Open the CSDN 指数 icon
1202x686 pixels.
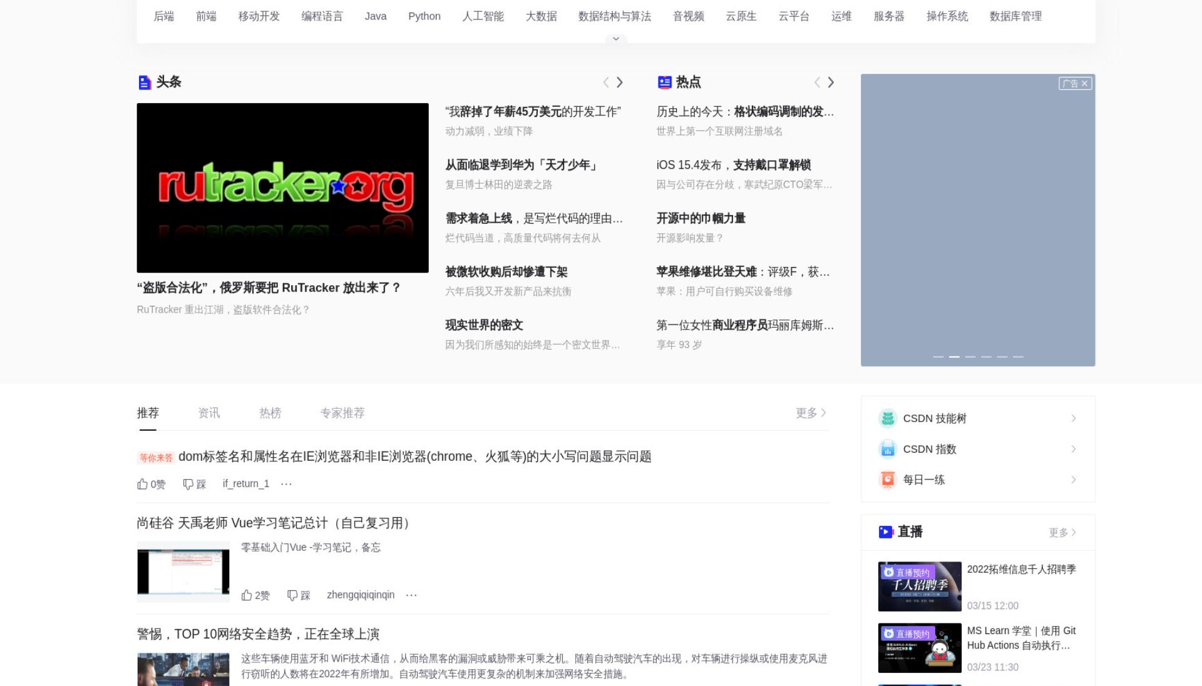(x=888, y=449)
